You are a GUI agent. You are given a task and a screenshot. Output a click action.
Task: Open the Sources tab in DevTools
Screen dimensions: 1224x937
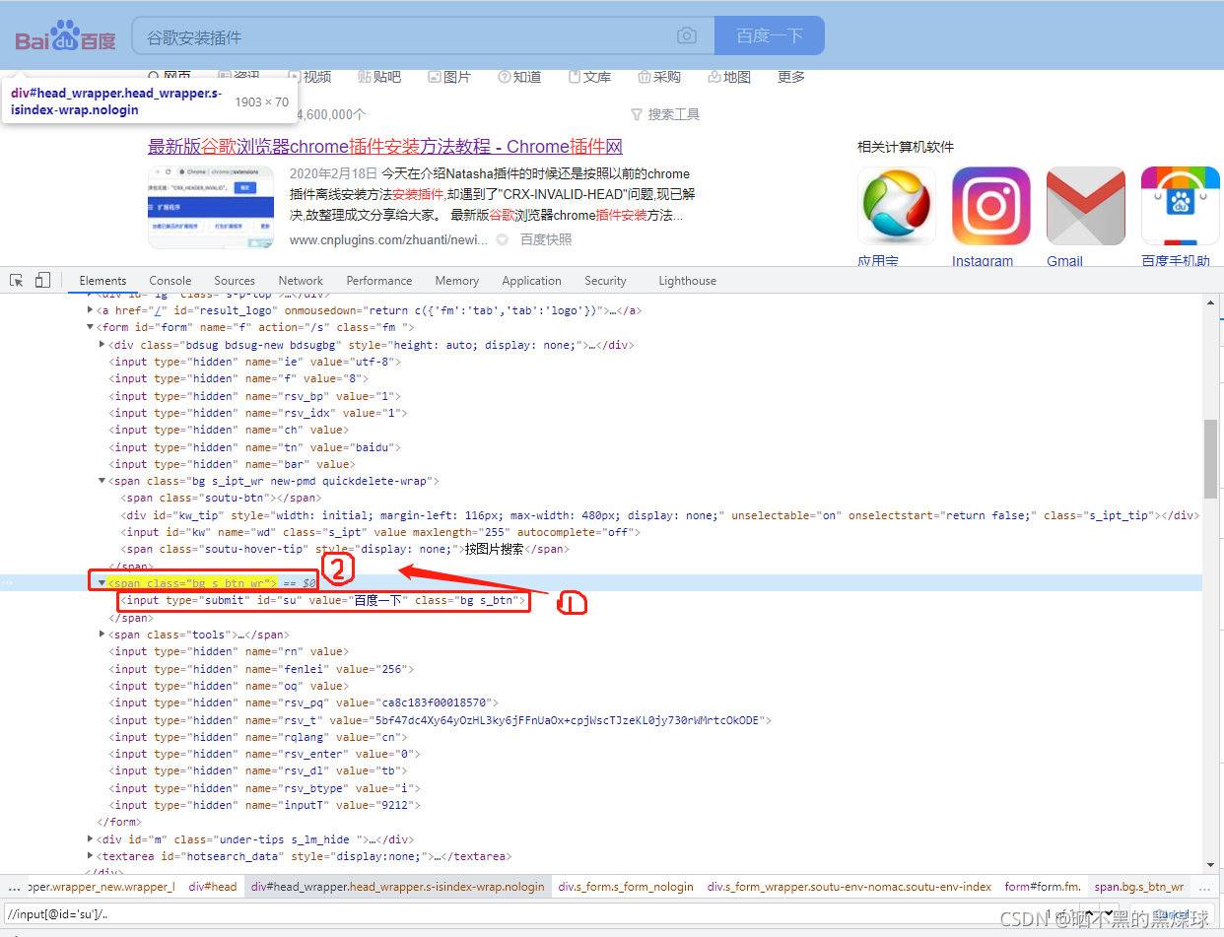point(235,281)
